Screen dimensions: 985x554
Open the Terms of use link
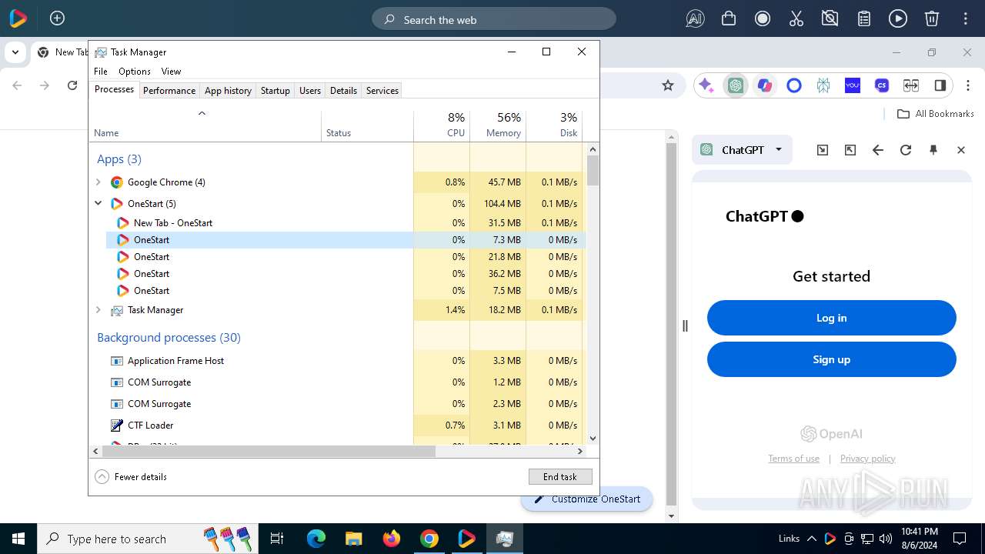click(793, 459)
